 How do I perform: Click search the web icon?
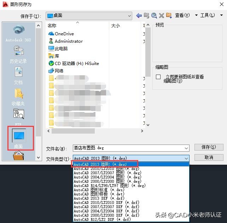coord(154,16)
